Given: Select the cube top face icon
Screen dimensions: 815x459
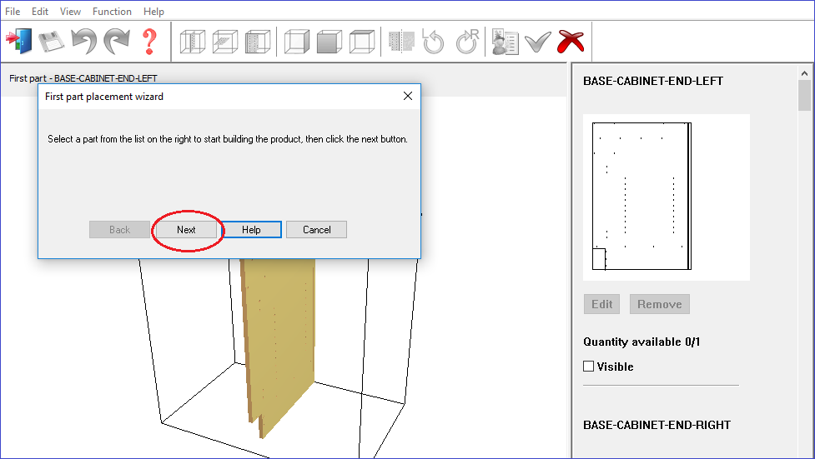Looking at the screenshot, I should [362, 42].
